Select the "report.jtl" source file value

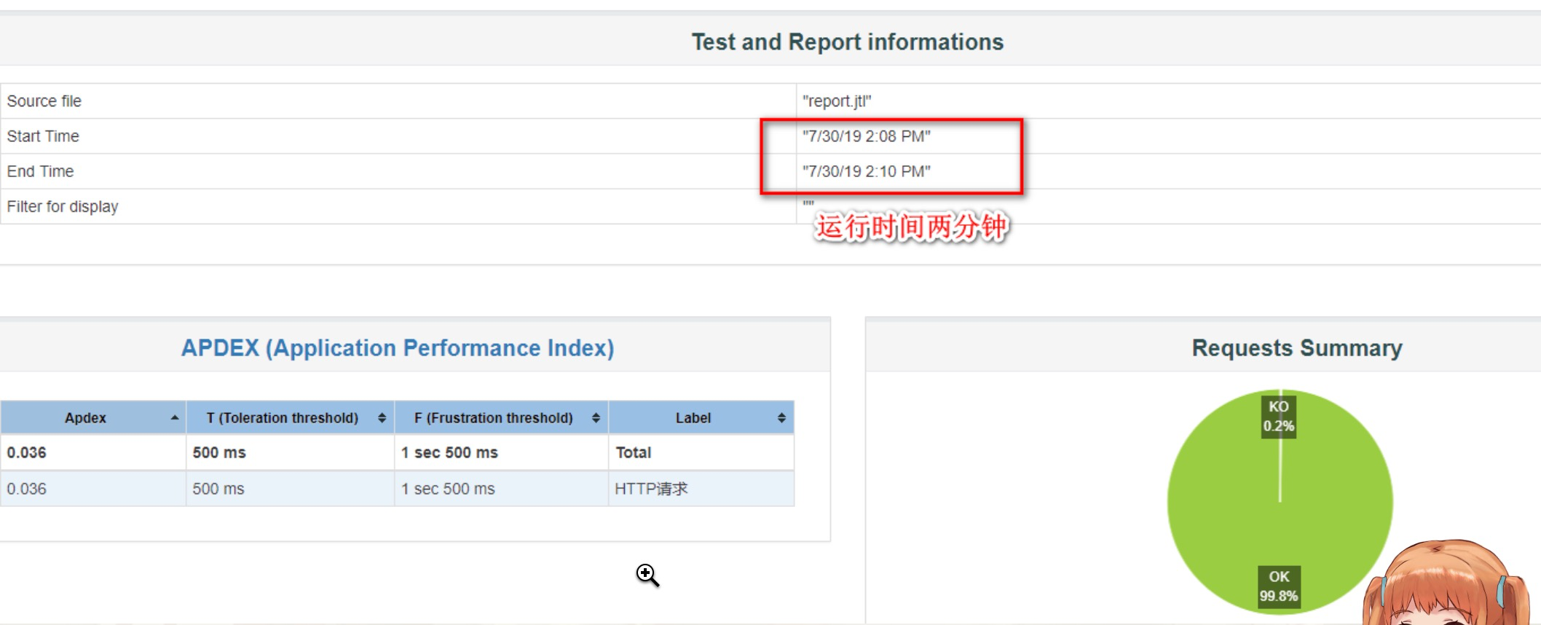click(x=837, y=101)
